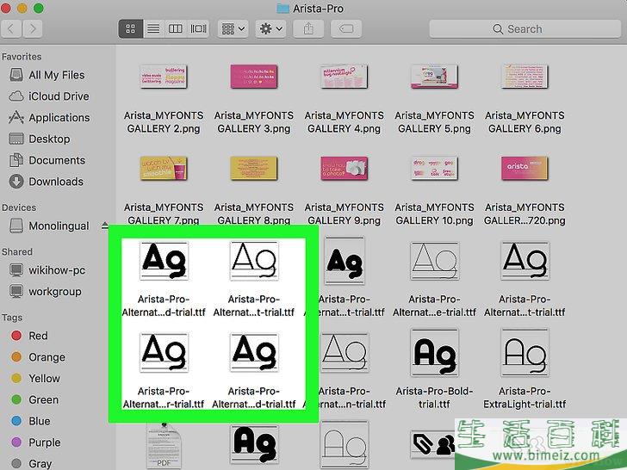Open the gear Action menu

coord(270,28)
